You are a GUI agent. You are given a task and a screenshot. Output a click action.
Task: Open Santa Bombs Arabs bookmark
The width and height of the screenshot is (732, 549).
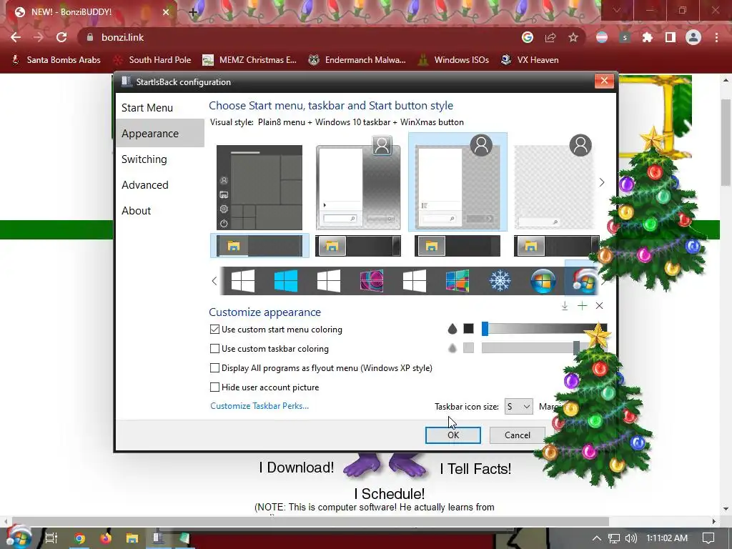tap(56, 60)
